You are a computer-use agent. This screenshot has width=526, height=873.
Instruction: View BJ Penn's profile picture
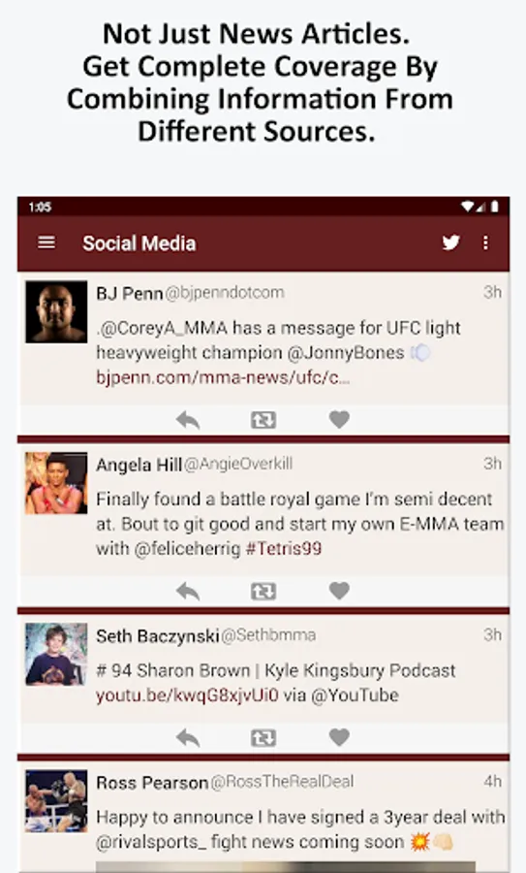pyautogui.click(x=56, y=311)
